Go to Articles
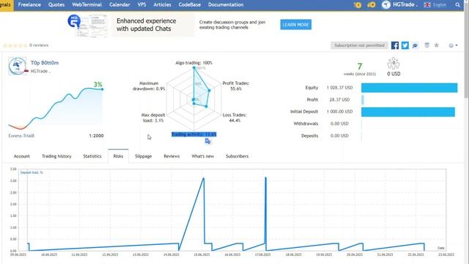The width and height of the screenshot is (469, 264). [162, 5]
